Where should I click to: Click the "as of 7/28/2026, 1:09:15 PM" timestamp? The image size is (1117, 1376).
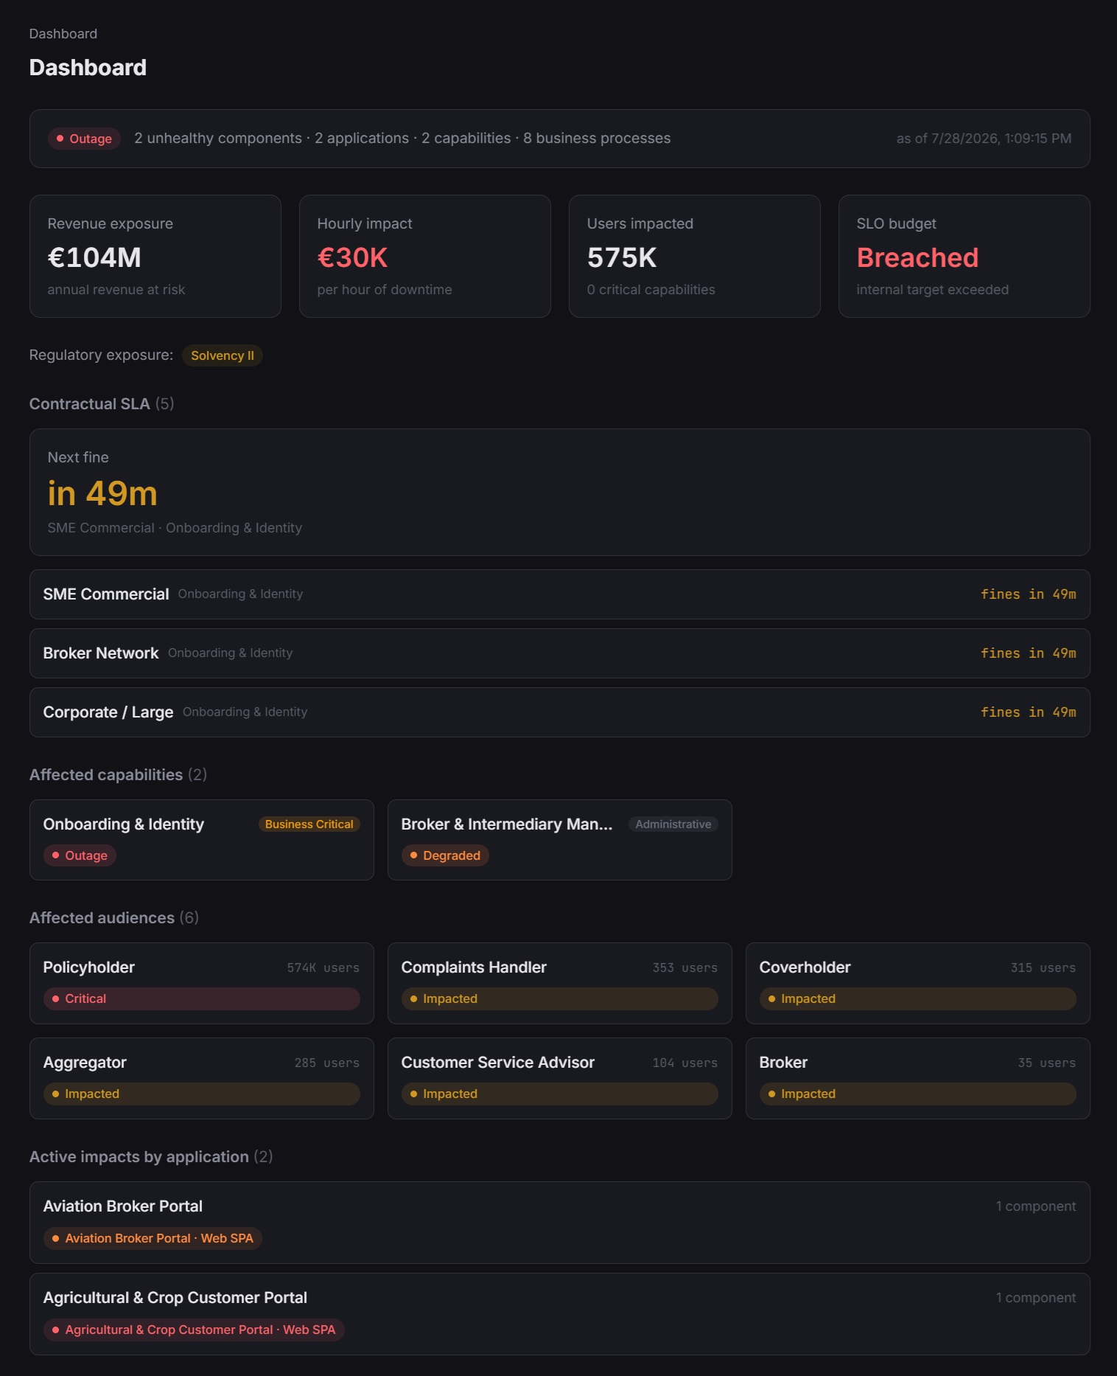(984, 139)
